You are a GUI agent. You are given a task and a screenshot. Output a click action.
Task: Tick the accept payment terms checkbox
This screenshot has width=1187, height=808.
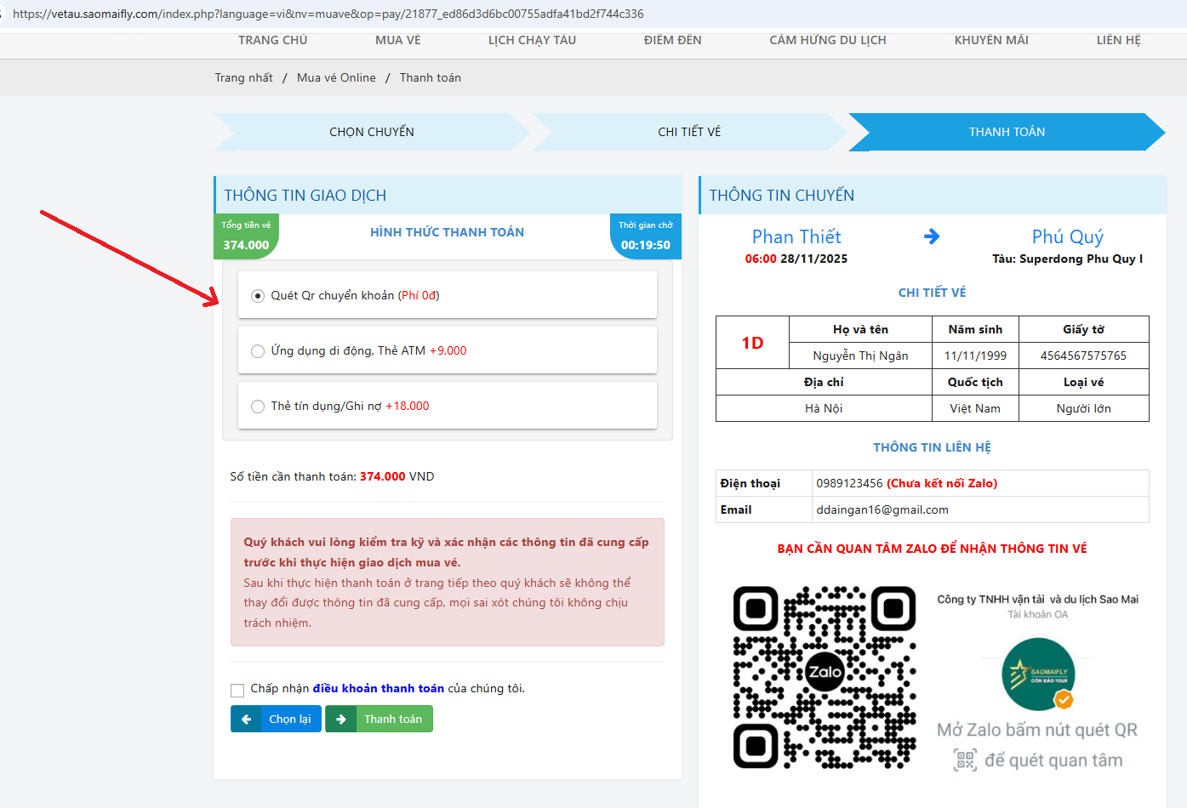237,690
